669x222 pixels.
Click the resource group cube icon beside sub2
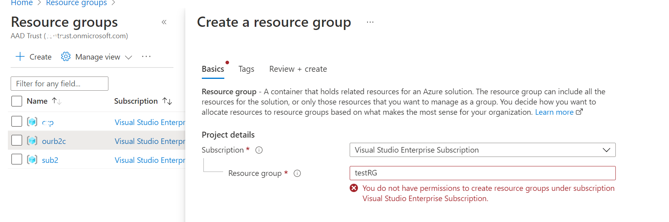32,159
